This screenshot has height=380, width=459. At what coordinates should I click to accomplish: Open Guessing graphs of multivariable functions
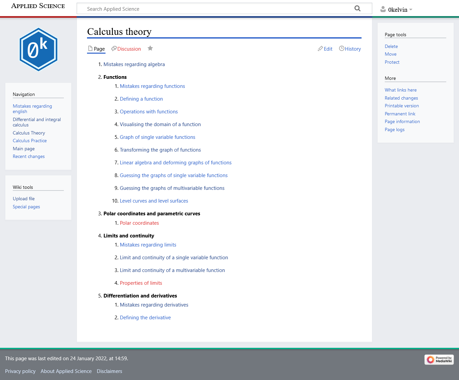pyautogui.click(x=172, y=188)
